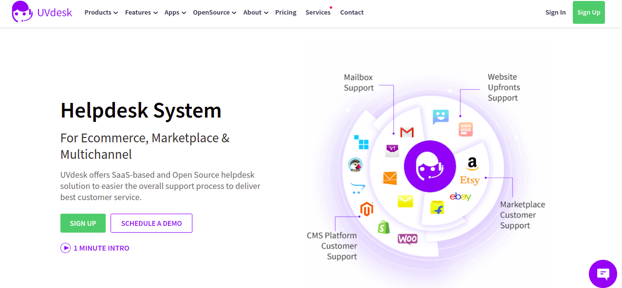
Task: Select the Pricing menu item
Action: click(285, 12)
